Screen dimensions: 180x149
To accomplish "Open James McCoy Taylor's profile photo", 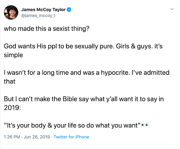I will (11, 12).
